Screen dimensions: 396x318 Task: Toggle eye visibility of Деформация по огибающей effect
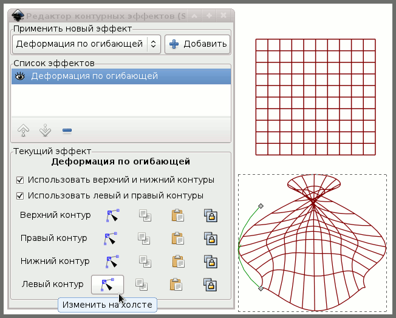[x=20, y=76]
